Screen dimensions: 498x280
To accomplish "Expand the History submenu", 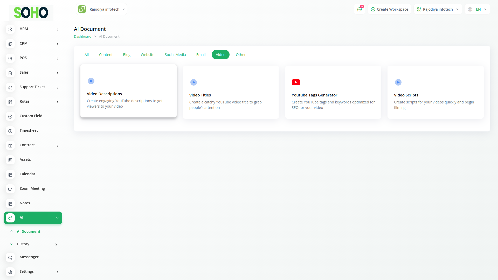I will [56, 244].
